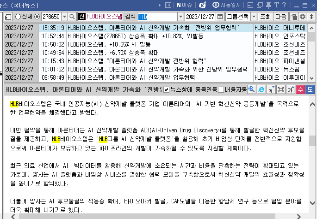Screen dimensions: 317x219
Task: Click the date field 2023/12/27
Action: point(200,17)
